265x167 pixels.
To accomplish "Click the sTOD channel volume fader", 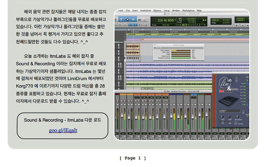I will click(x=178, y=116).
